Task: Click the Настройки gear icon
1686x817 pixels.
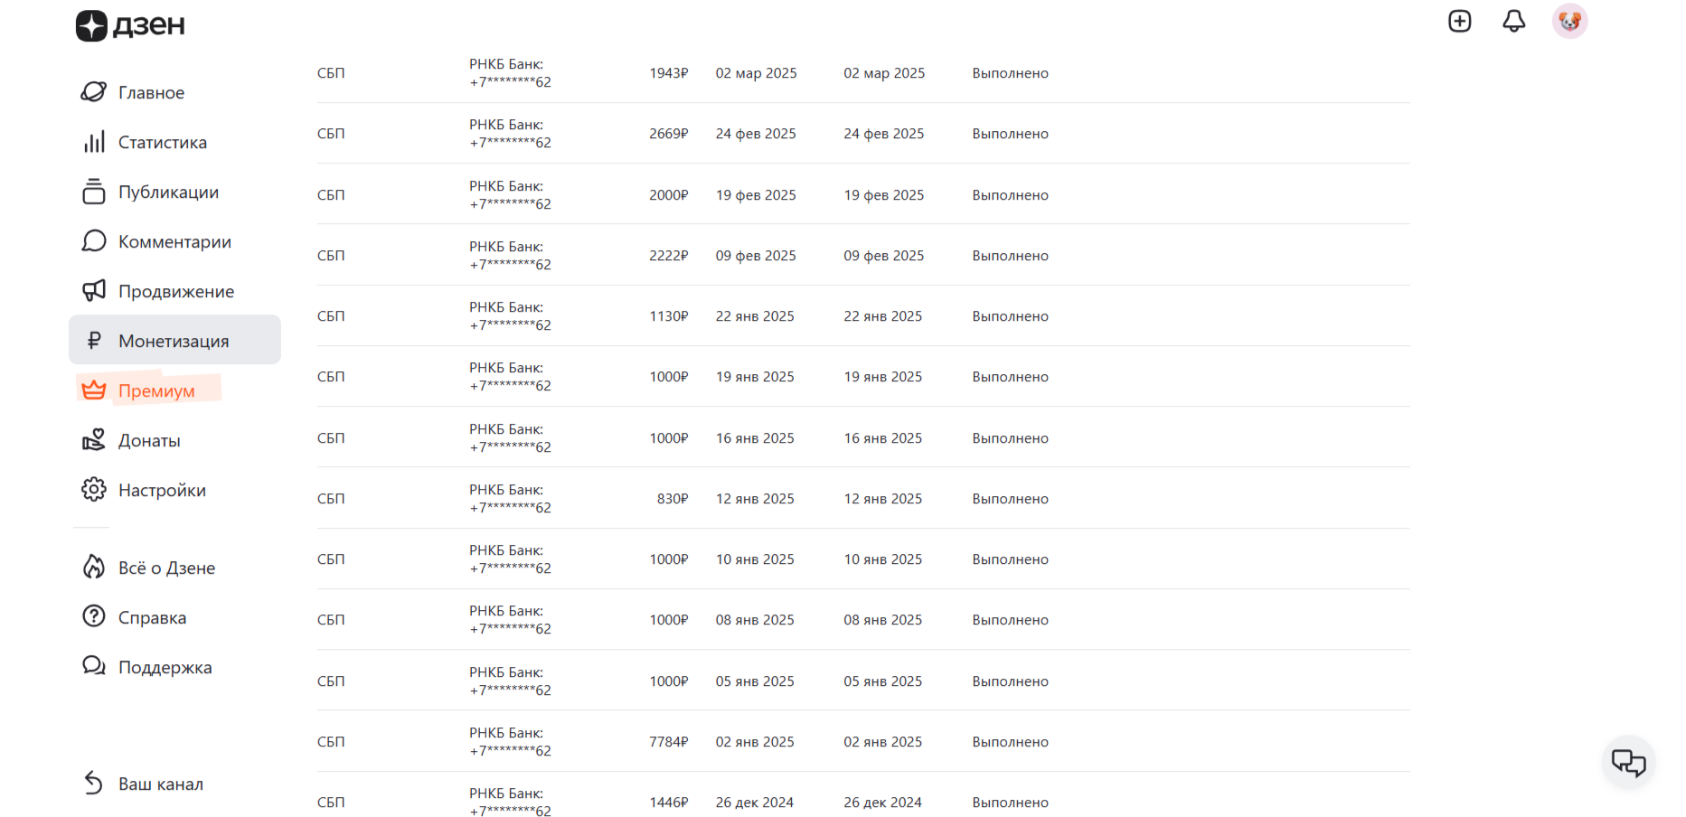Action: [x=94, y=490]
